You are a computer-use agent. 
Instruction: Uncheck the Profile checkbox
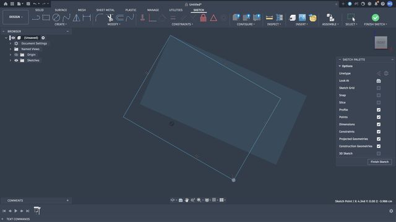378,110
